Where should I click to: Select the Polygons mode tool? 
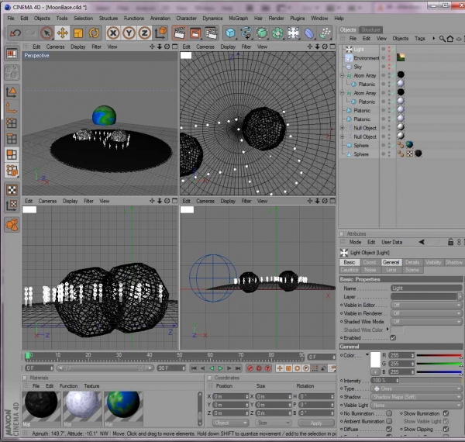(12, 154)
